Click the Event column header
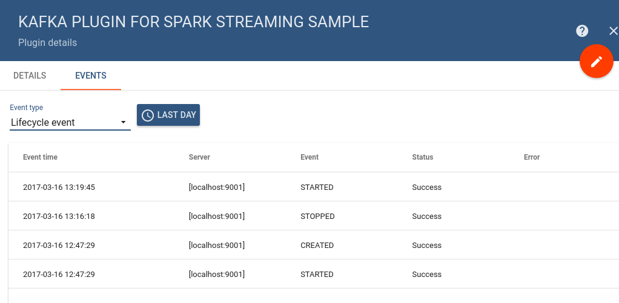619x303 pixels. pos(309,157)
